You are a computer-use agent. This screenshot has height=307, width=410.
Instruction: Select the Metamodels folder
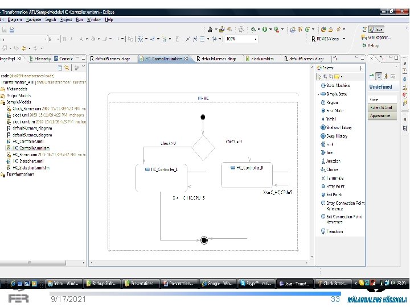tap(14, 89)
